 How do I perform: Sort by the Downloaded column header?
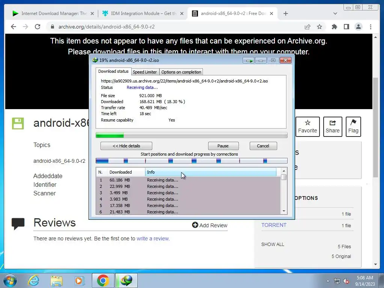coord(126,172)
